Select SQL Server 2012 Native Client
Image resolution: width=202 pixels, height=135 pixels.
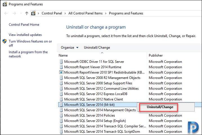pos(94,99)
